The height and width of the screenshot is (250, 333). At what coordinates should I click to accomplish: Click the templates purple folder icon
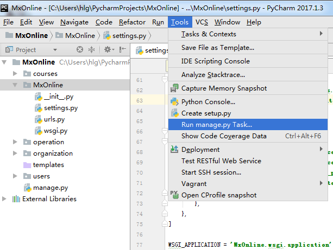[x=27, y=165]
